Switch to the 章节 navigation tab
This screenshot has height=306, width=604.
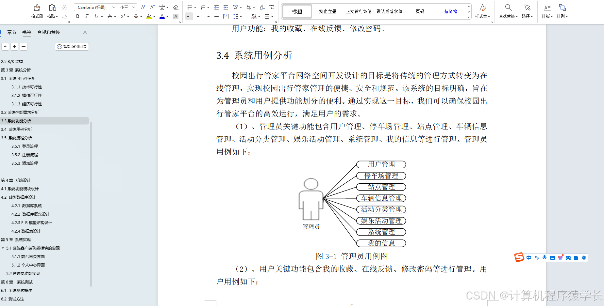pos(12,32)
